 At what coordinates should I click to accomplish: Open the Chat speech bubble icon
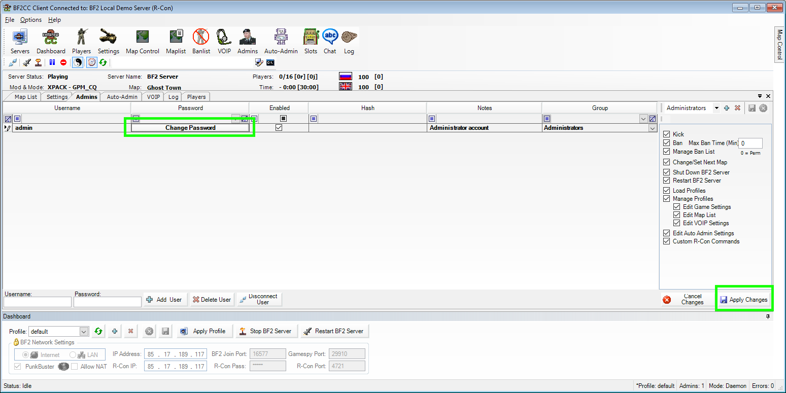point(330,42)
